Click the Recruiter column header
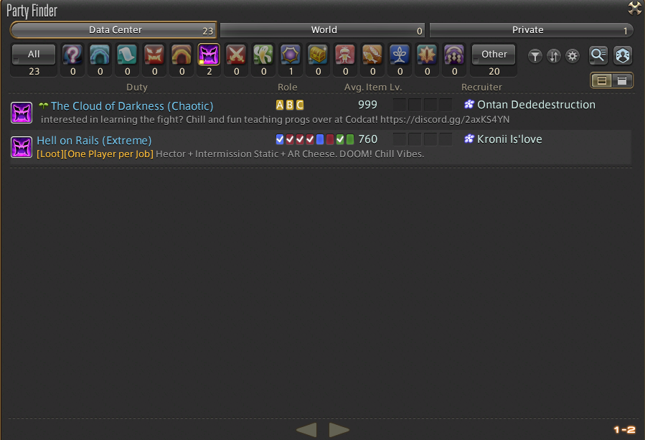 (x=481, y=88)
